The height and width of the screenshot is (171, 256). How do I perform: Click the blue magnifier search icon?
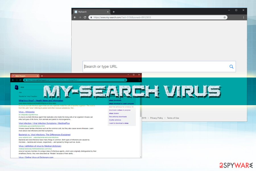pyautogui.click(x=231, y=67)
